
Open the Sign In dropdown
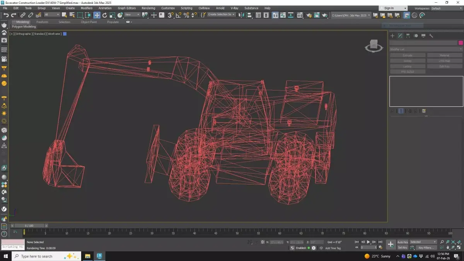(x=392, y=8)
